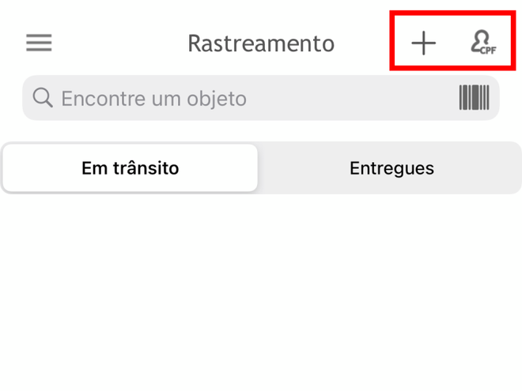Scan a barcode from search bar
Image resolution: width=522 pixels, height=391 pixels.
[x=474, y=97]
